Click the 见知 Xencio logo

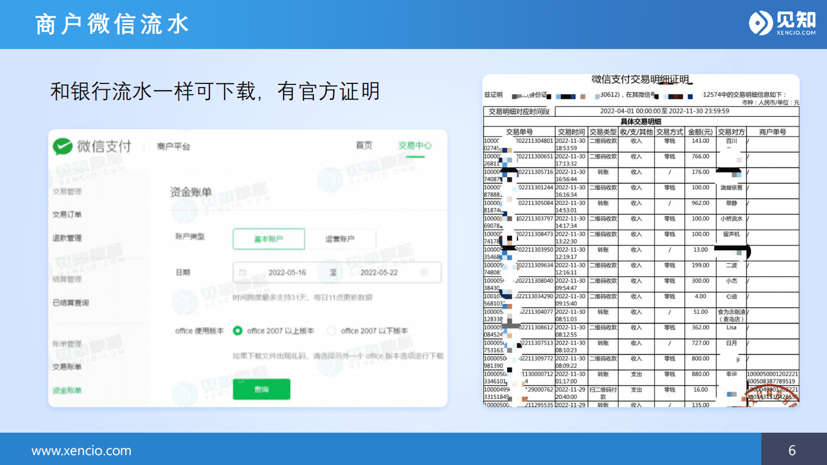(782, 23)
